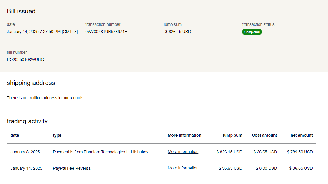Click the 'Cost amount' column header

coord(264,135)
